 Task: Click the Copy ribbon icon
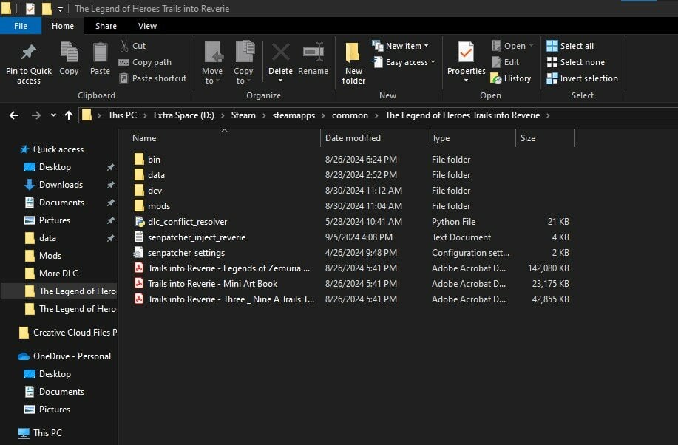coord(69,52)
